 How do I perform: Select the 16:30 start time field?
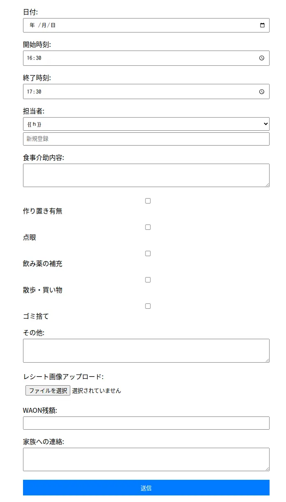tap(123, 58)
